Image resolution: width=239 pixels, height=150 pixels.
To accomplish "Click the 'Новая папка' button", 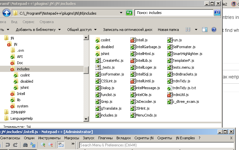I will pos(168,30).
